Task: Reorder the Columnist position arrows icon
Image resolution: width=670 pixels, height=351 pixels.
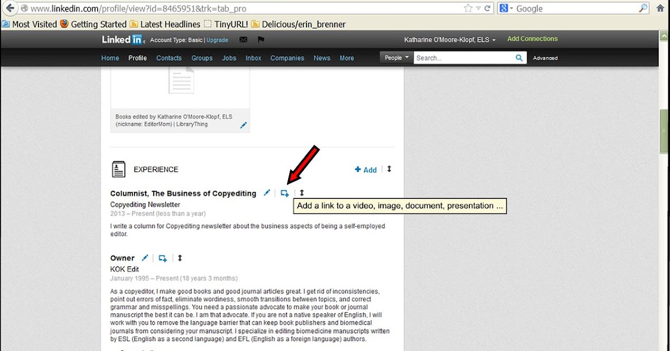Action: click(x=302, y=193)
